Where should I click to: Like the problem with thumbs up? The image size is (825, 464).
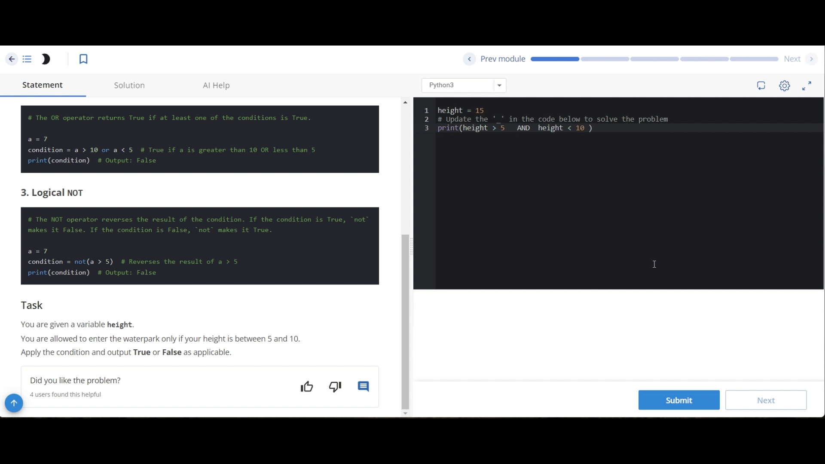click(x=307, y=387)
